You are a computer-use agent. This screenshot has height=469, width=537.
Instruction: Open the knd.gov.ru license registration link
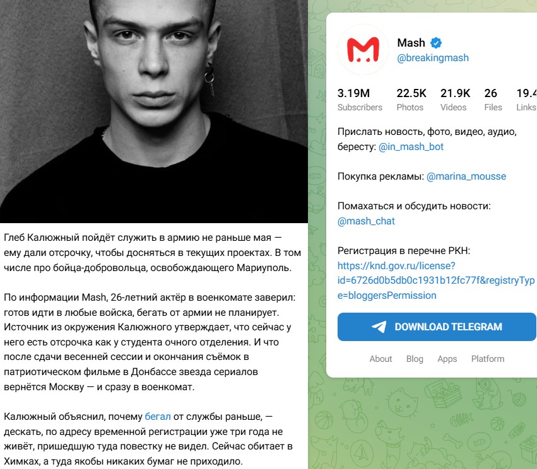point(435,281)
